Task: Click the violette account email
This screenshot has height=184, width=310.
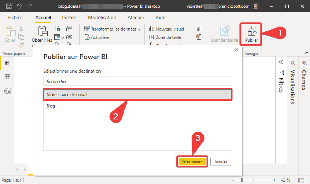Action: (218, 6)
